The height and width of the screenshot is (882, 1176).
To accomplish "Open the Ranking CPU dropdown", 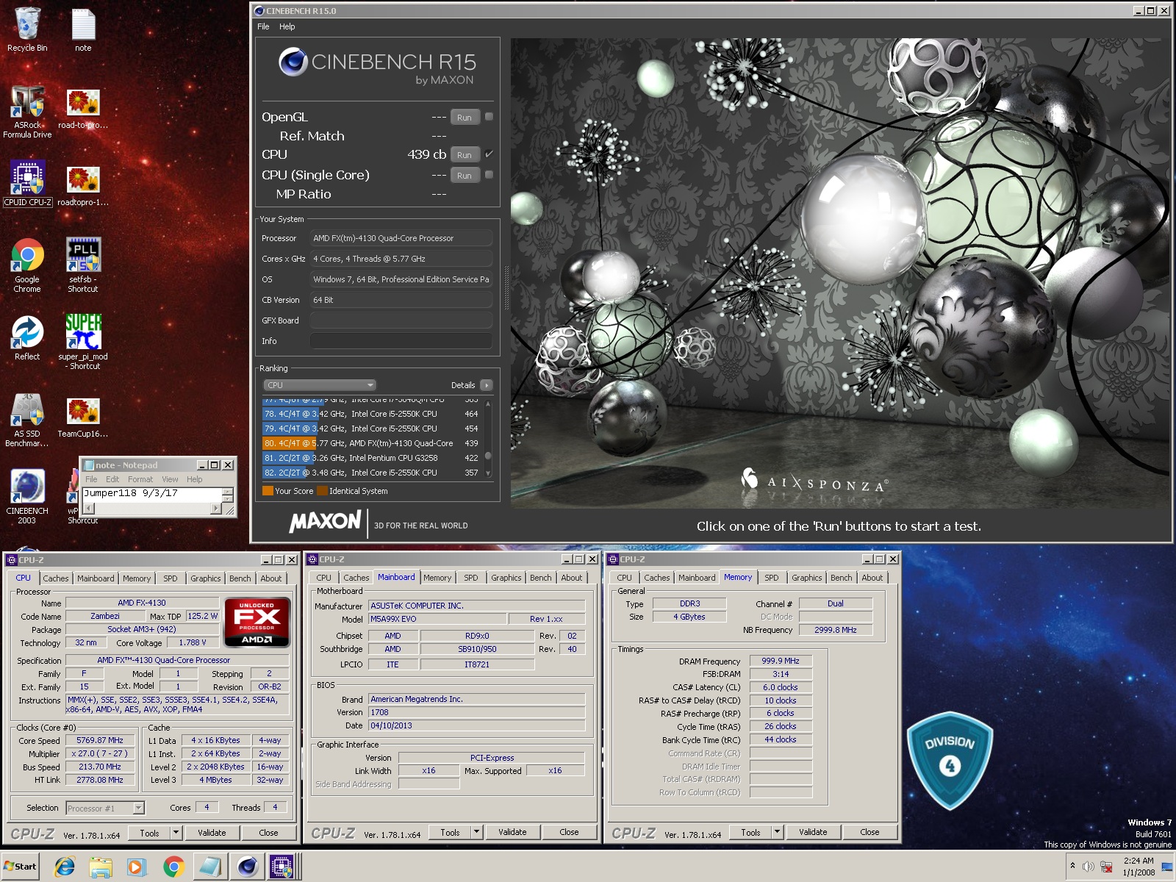I will pyautogui.click(x=320, y=385).
